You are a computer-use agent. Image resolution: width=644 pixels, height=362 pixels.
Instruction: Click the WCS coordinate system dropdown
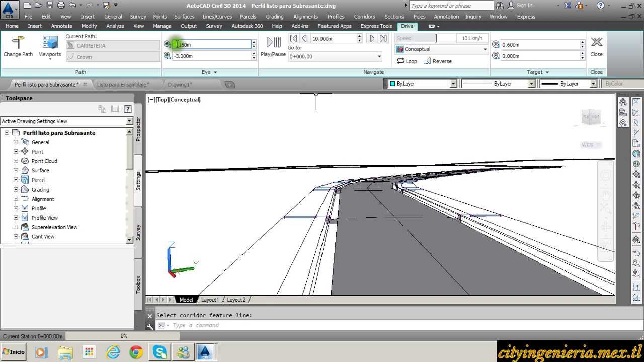(x=591, y=145)
